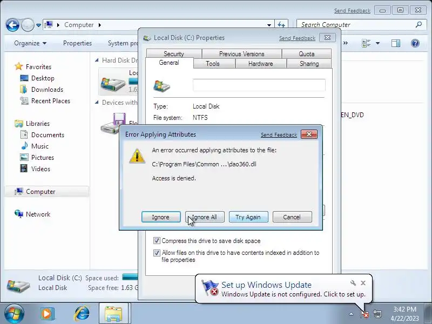The image size is (432, 324).
Task: Click the Ignore button
Action: 161,217
